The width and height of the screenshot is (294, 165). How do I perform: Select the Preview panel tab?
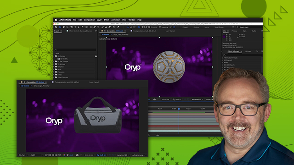[x=234, y=31]
